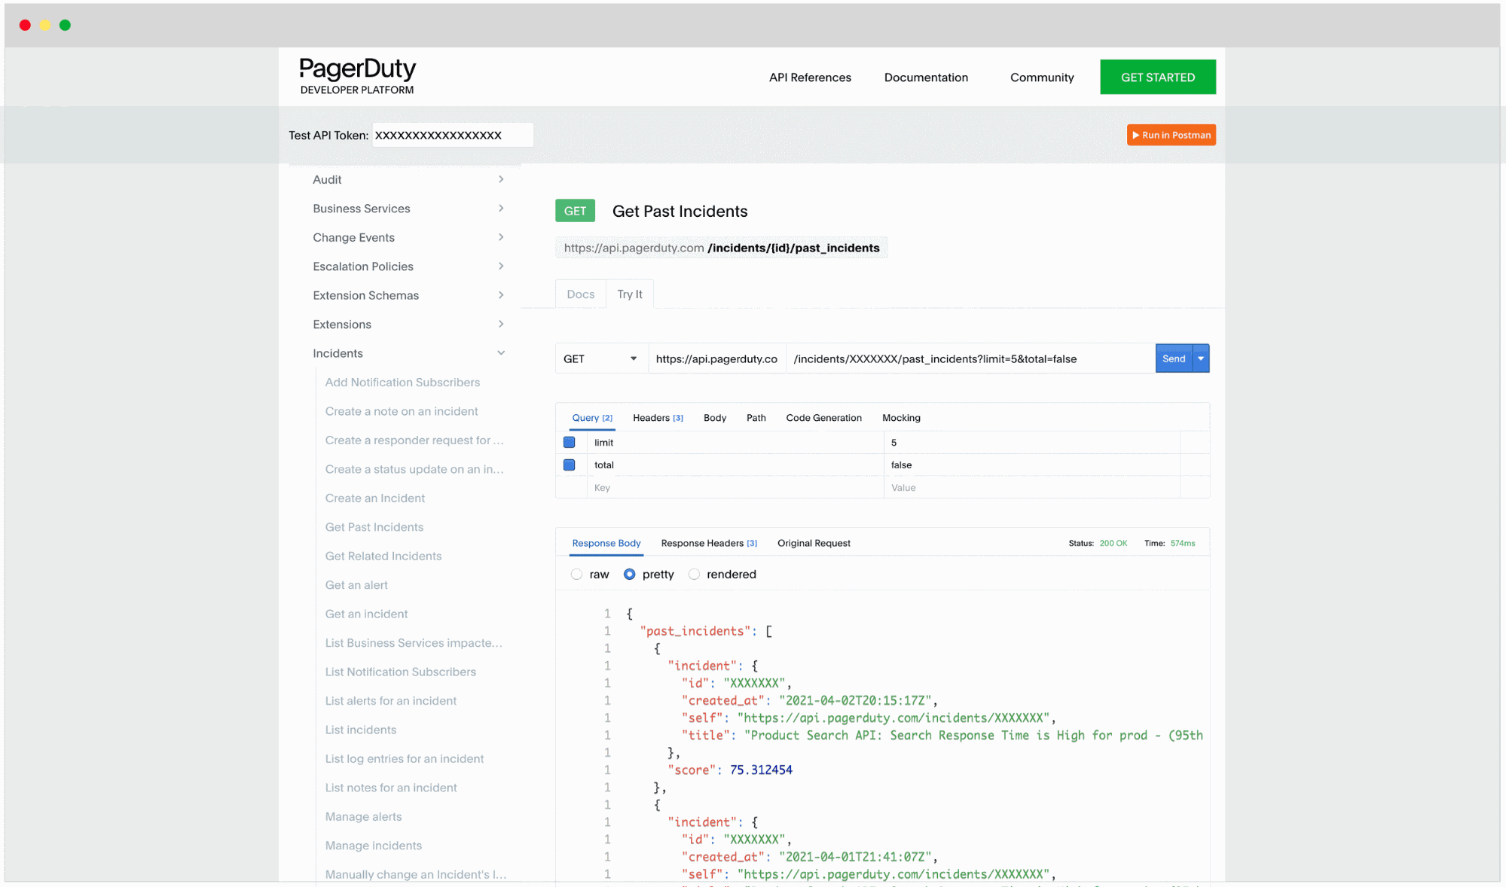Click the Send request button
1506x887 pixels.
click(1173, 358)
